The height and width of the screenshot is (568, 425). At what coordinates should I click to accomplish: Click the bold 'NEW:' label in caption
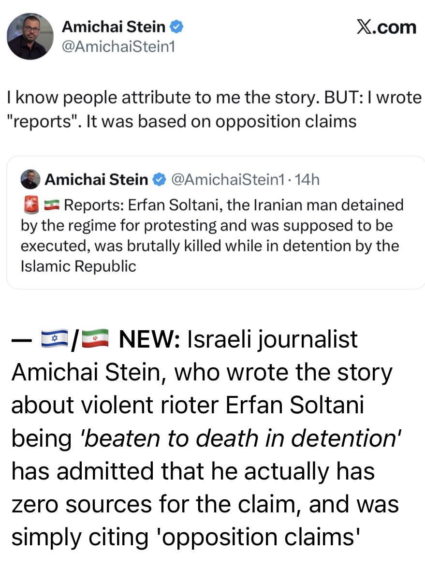pos(150,340)
